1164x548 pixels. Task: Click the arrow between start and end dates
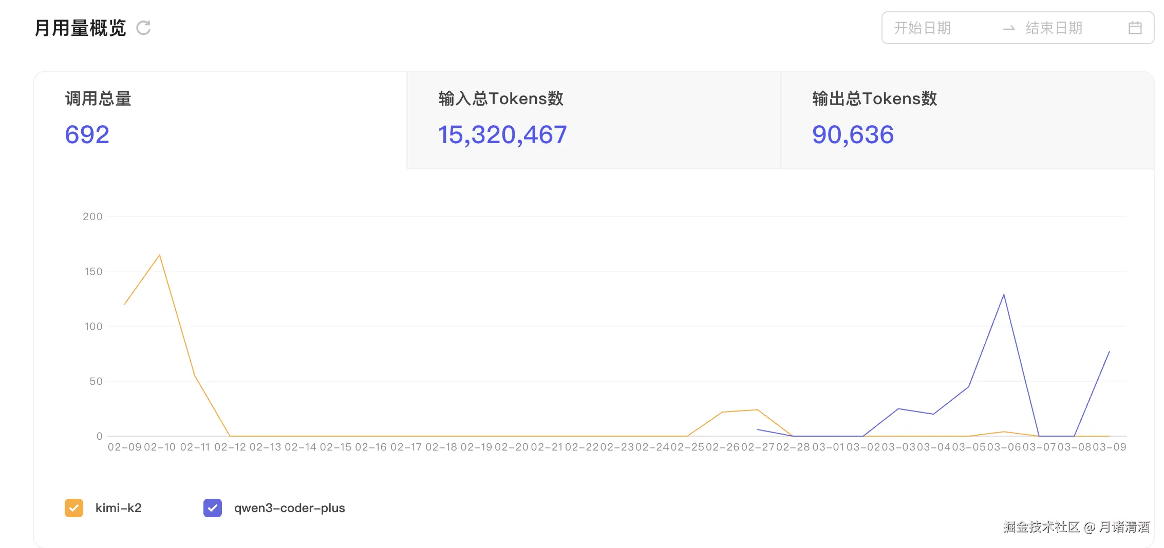(1008, 28)
